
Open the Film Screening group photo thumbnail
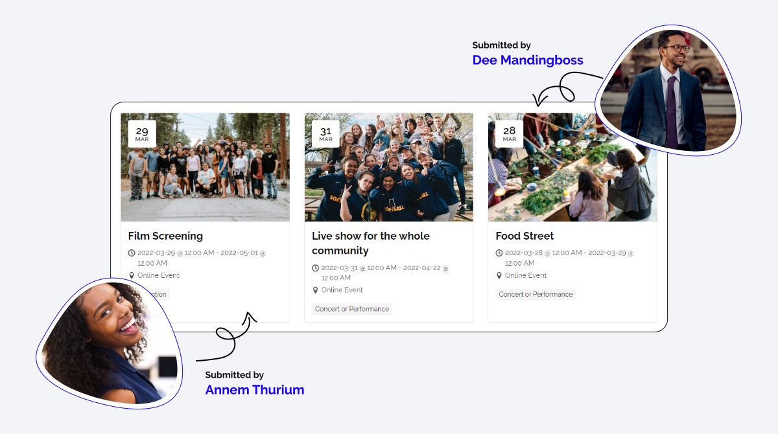pos(206,167)
